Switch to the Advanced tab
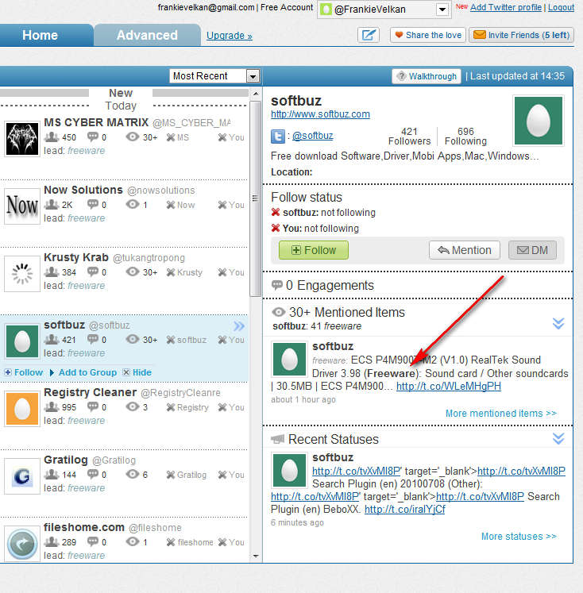Viewport: 583px width, 593px height. click(147, 35)
